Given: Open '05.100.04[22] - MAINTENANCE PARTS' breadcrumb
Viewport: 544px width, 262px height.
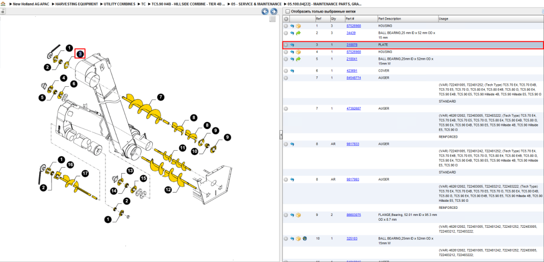Looking at the screenshot, I should (x=324, y=4).
